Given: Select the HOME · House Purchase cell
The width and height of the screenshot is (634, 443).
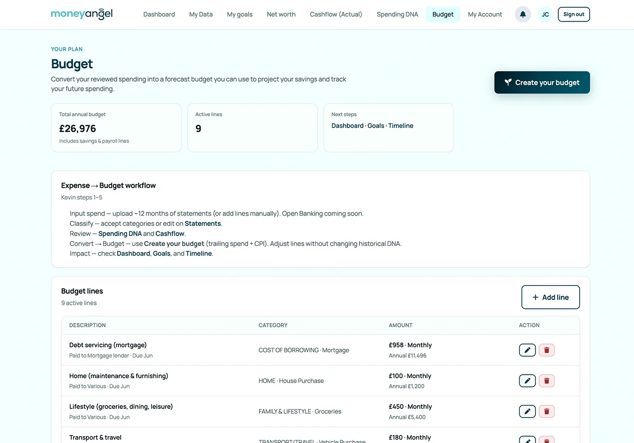Looking at the screenshot, I should [291, 381].
